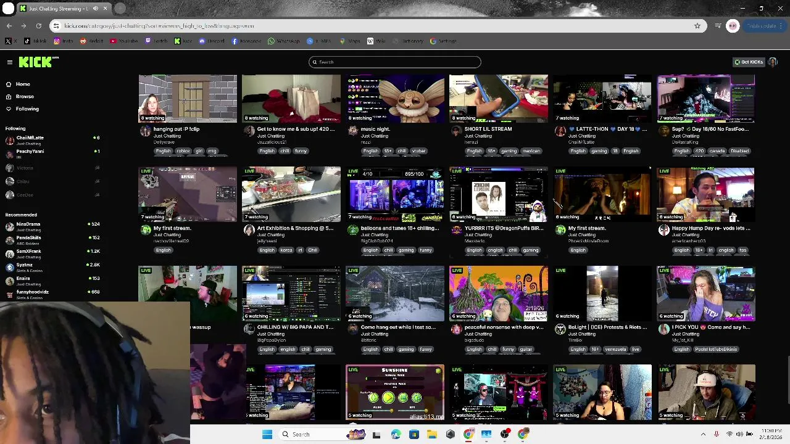Go back with the browser back arrow
The height and width of the screenshot is (444, 790).
[x=9, y=26]
